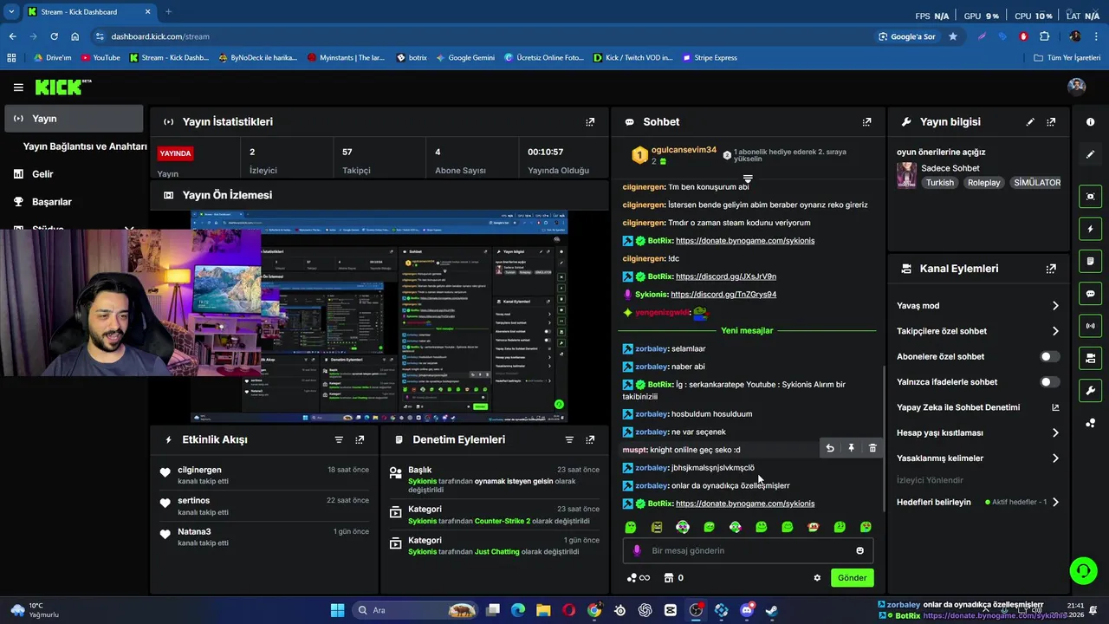Bookmark page with the star icon in the address bar
Image resolution: width=1109 pixels, height=624 pixels.
coord(953,36)
